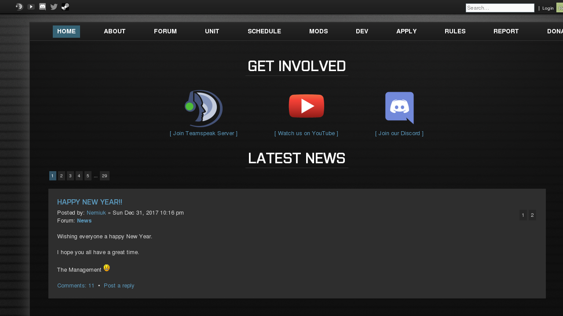The width and height of the screenshot is (563, 316).
Task: Click the large YouTube play logo
Action: tap(307, 106)
